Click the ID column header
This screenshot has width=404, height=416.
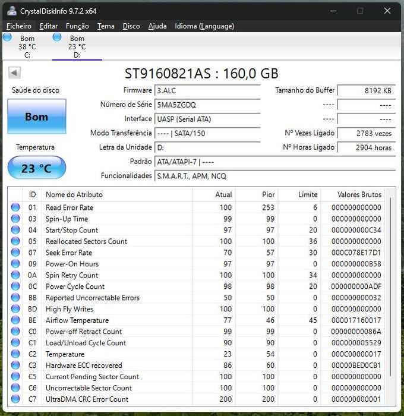tap(32, 194)
